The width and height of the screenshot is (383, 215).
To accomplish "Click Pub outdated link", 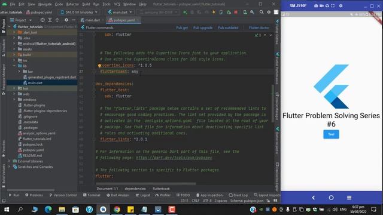I will coord(228,27).
